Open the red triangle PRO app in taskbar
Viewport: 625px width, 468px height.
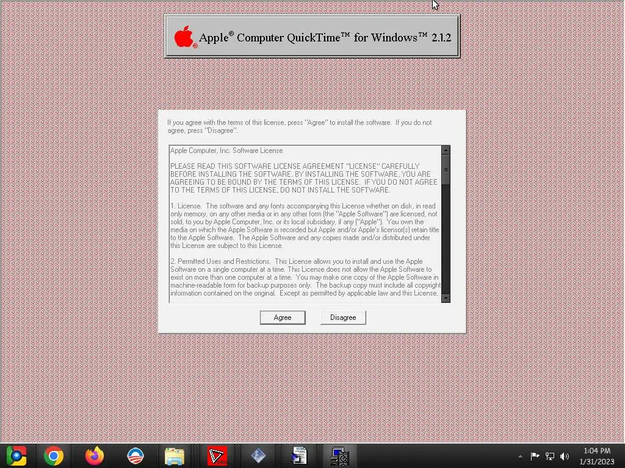217,456
